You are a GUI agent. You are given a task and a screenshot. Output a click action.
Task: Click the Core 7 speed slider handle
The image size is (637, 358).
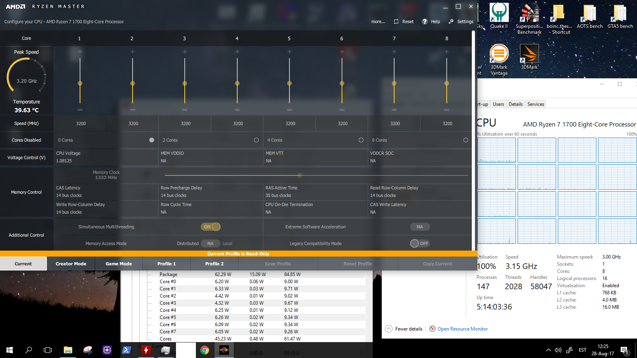tap(394, 84)
